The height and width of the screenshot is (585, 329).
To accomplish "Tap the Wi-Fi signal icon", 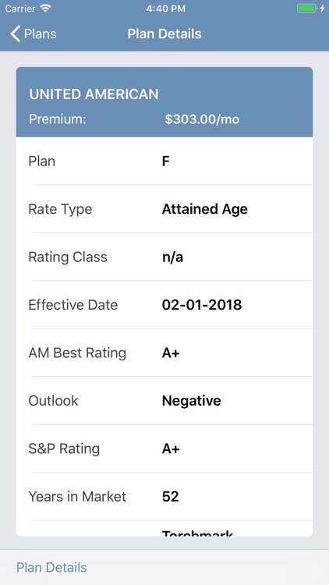I will 46,9.
